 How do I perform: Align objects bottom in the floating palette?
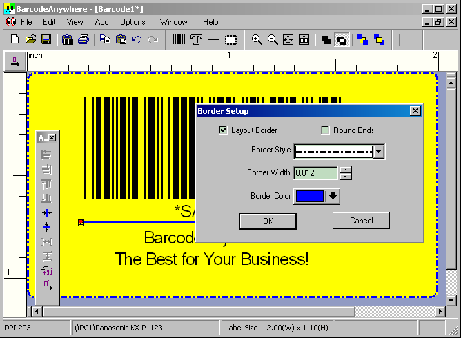47,199
